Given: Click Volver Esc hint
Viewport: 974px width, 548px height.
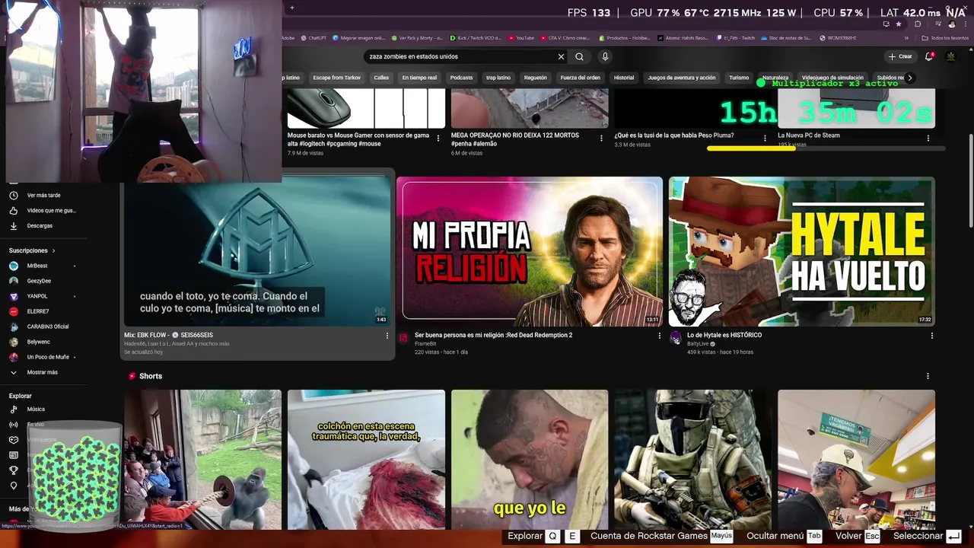Looking at the screenshot, I should pos(858,536).
